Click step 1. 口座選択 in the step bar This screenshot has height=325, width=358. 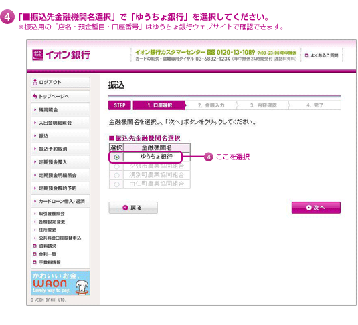(x=159, y=105)
